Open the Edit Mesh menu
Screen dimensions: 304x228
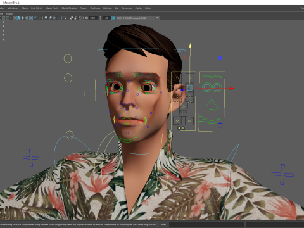click(x=37, y=8)
